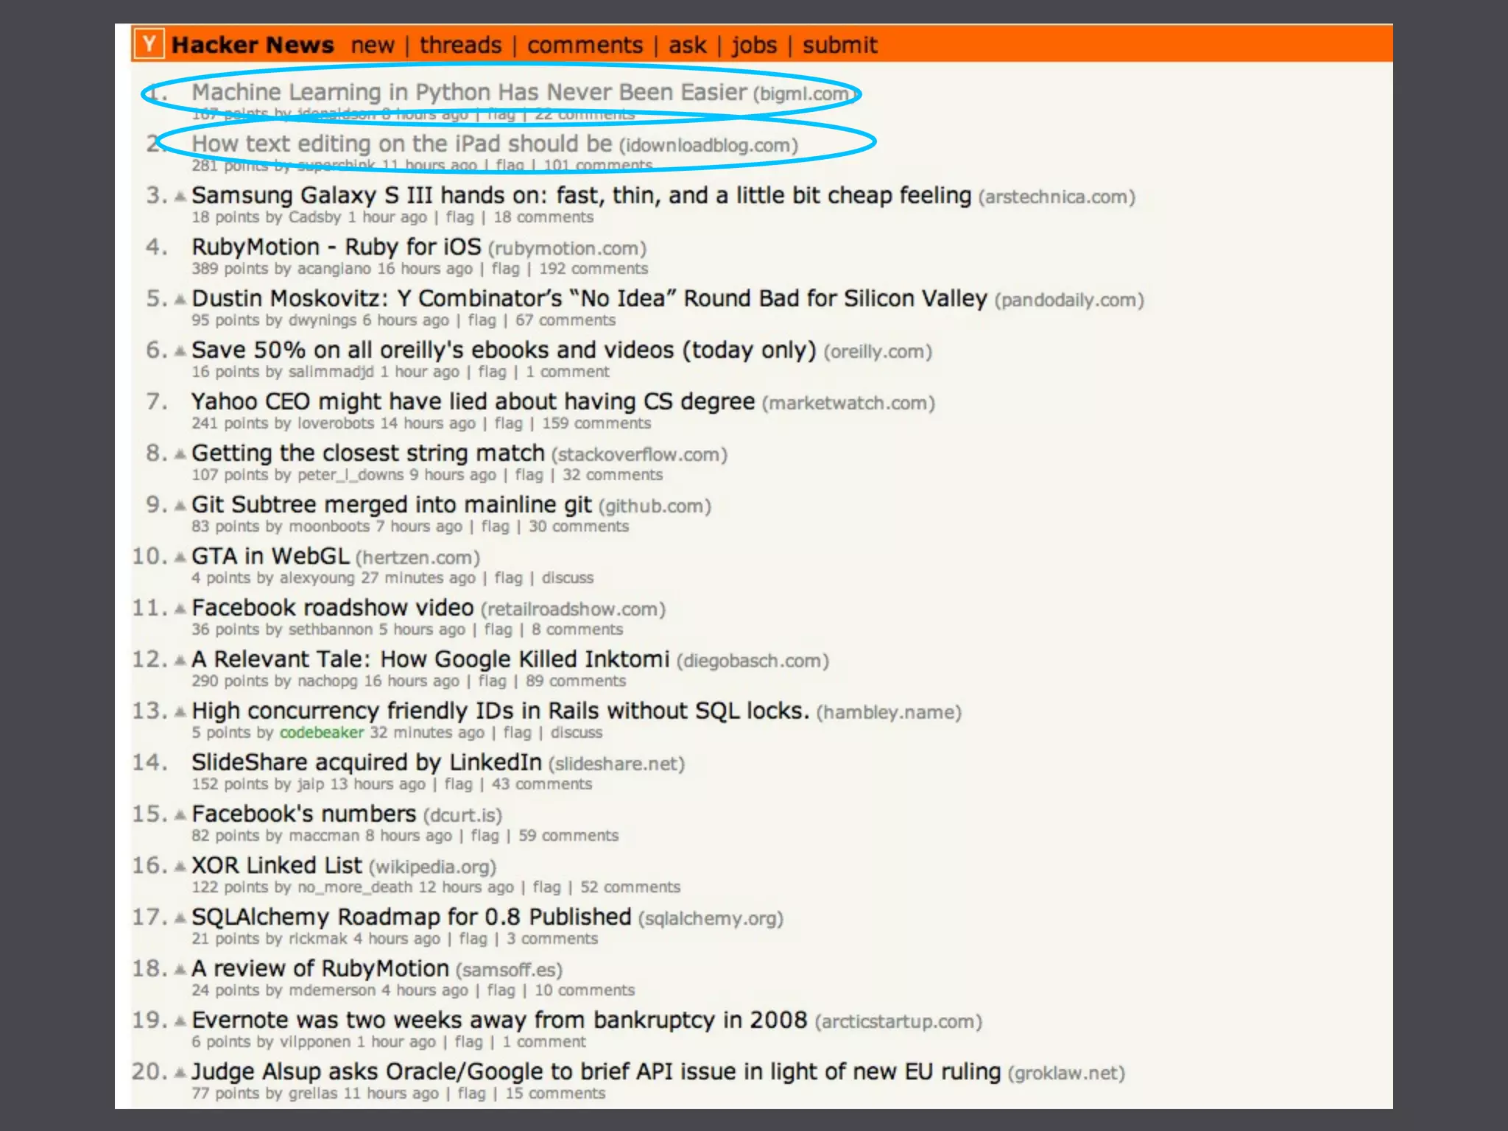
Task: Click discuss under GTA in WebGL
Action: [x=567, y=578]
